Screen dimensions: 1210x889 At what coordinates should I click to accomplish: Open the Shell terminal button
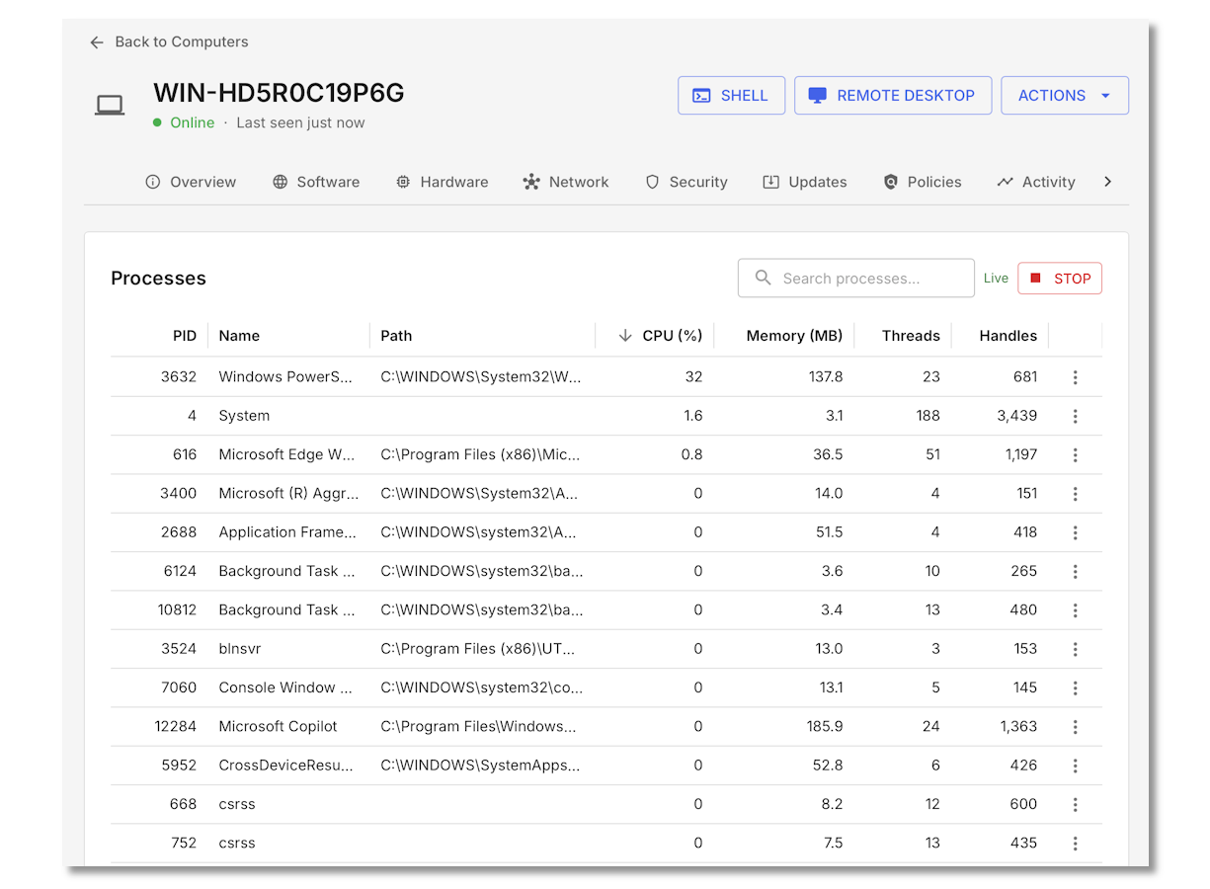tap(731, 96)
